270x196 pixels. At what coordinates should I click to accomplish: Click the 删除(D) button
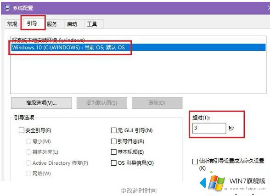(x=157, y=103)
